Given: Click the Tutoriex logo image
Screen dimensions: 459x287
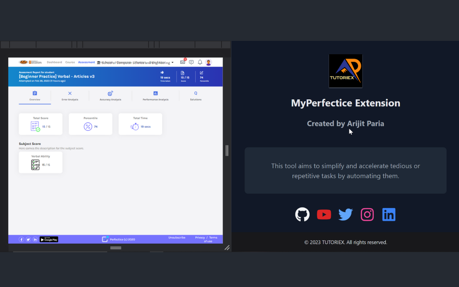Looking at the screenshot, I should click(345, 70).
